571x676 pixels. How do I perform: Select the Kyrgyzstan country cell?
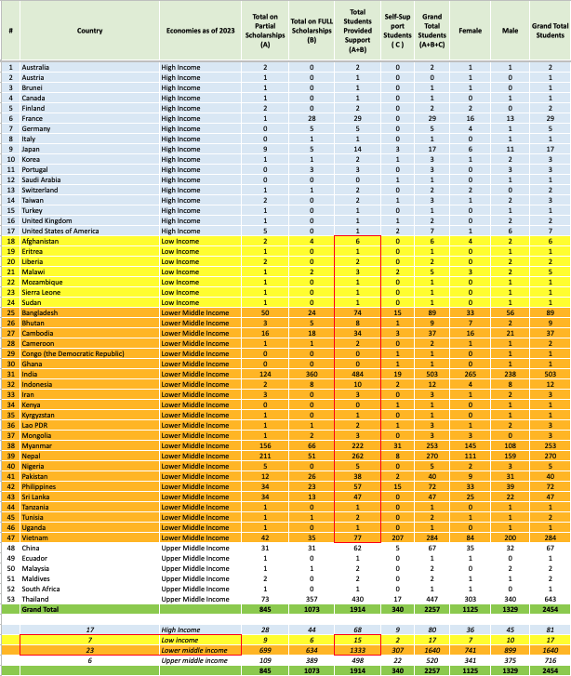[x=89, y=415]
